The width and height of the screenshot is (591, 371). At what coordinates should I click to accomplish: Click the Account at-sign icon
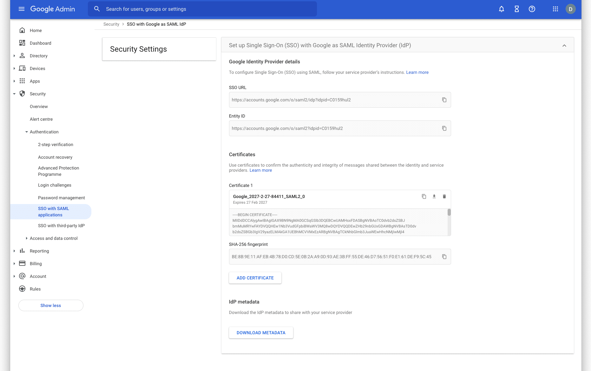(22, 276)
